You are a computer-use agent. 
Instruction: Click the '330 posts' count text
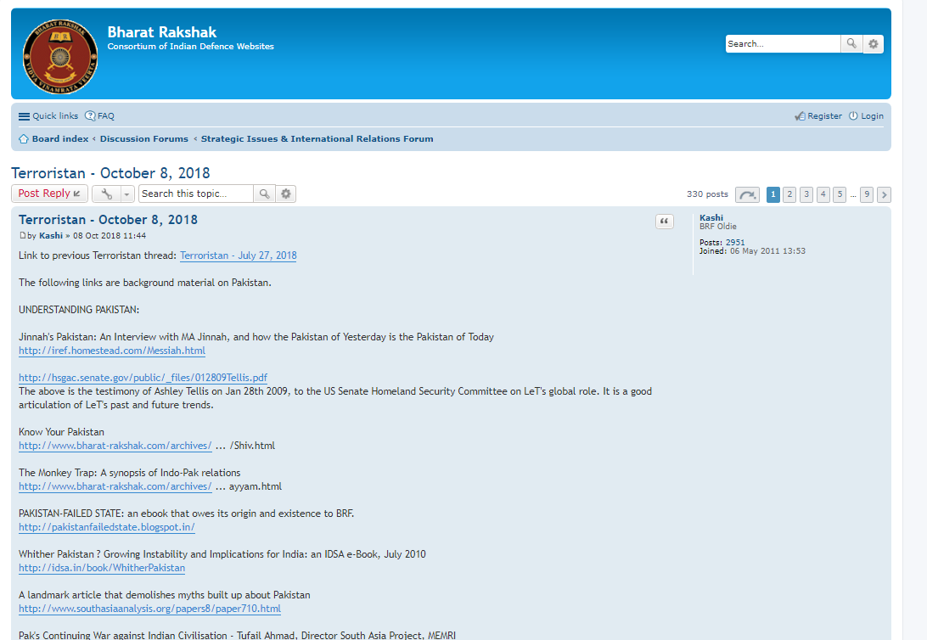coord(708,194)
